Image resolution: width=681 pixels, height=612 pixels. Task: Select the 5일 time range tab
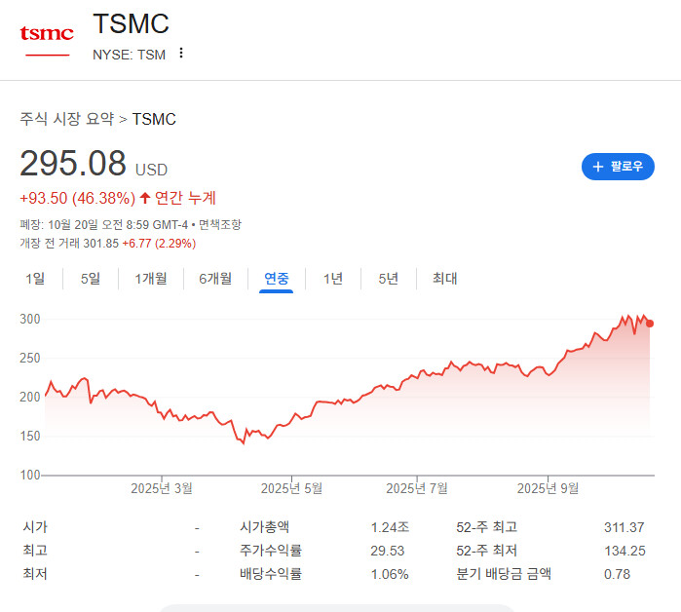[91, 279]
